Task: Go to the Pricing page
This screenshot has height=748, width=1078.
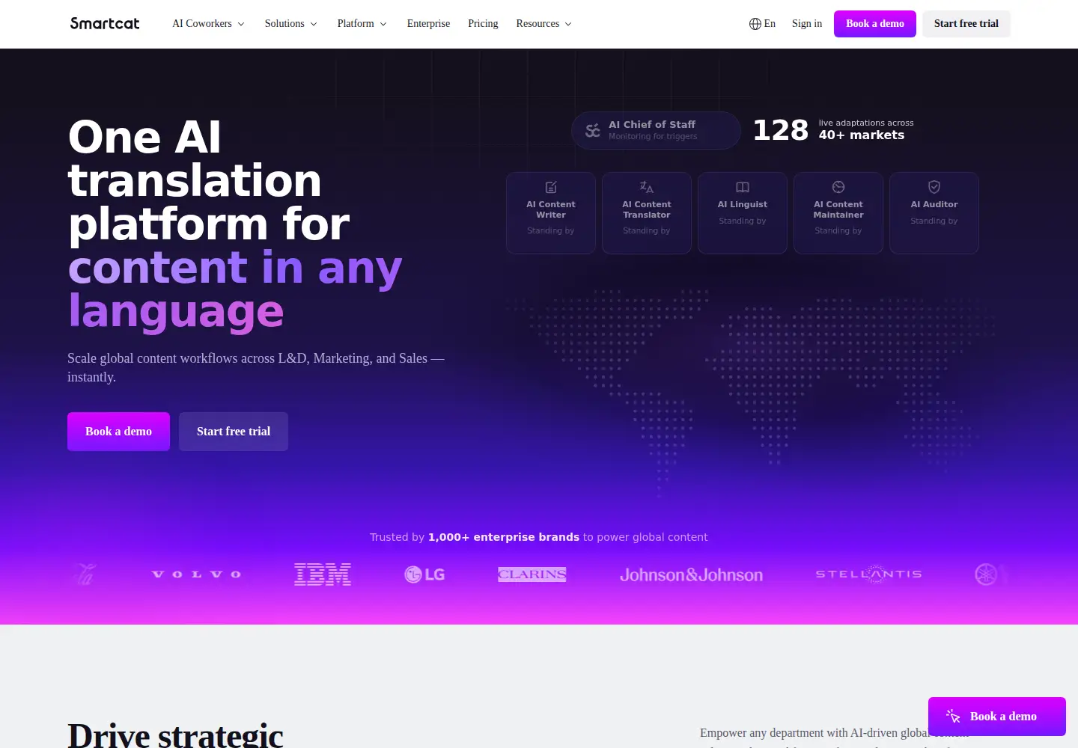Action: 483,24
